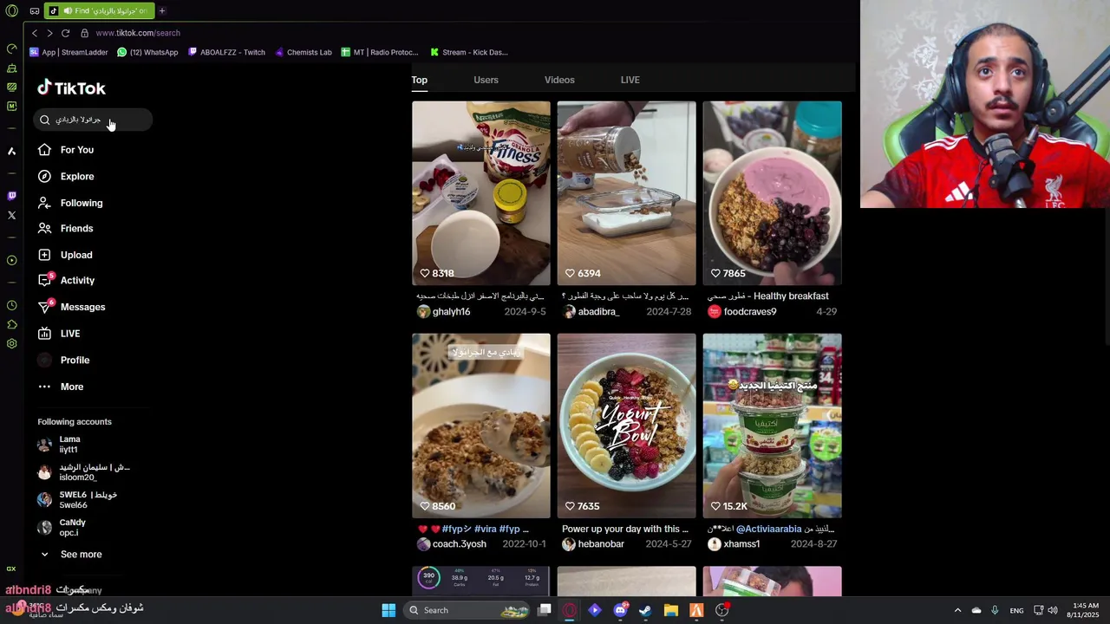Click the site lock icon in address bar
The image size is (1110, 624).
pos(84,33)
